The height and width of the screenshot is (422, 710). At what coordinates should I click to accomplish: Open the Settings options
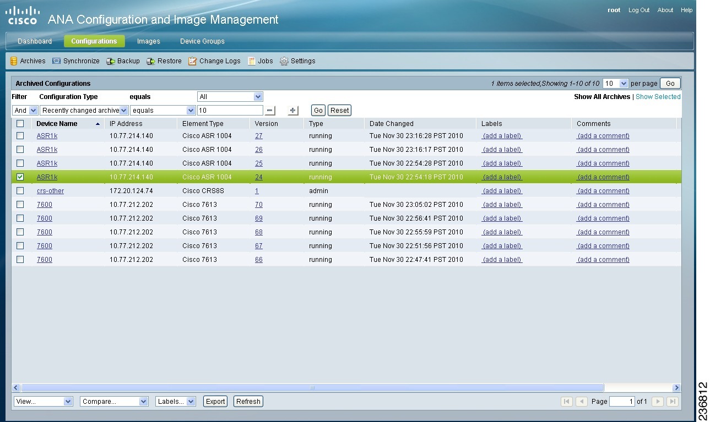(x=297, y=61)
